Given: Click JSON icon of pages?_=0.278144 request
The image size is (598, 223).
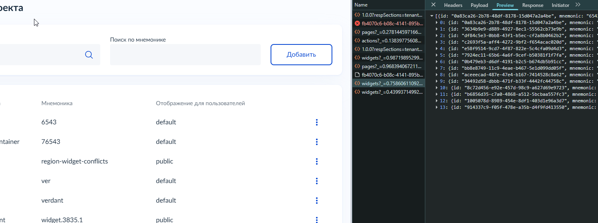Looking at the screenshot, I should (357, 32).
